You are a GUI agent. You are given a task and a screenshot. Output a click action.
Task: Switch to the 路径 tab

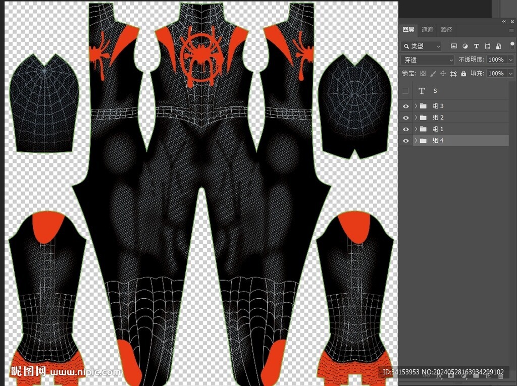coord(446,30)
